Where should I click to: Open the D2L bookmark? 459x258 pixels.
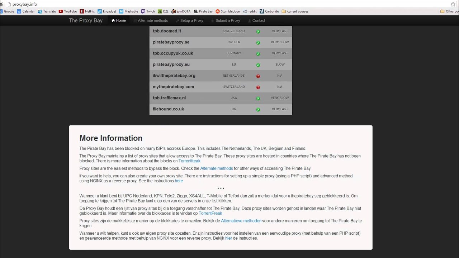(163, 11)
